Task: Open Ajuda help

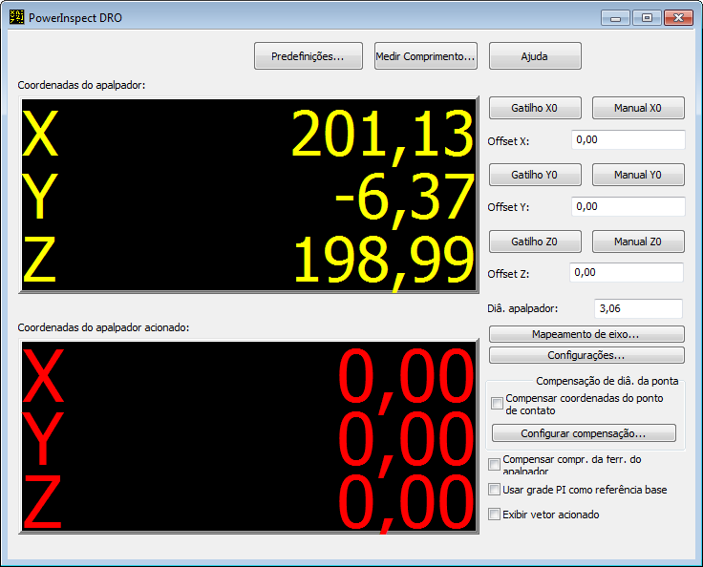Action: click(535, 56)
